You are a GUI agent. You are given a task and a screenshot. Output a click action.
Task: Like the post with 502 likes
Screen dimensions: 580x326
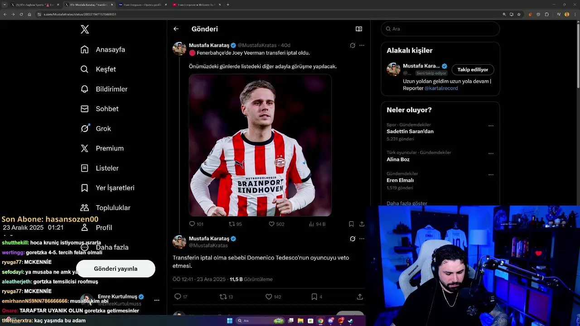tap(276, 224)
